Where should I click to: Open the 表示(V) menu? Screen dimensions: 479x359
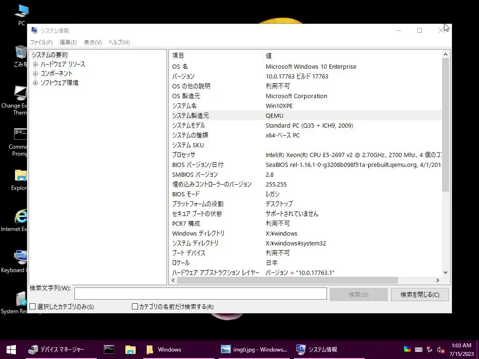click(93, 43)
